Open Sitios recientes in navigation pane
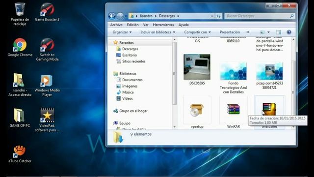This screenshot has height=177, width=314. point(133,61)
